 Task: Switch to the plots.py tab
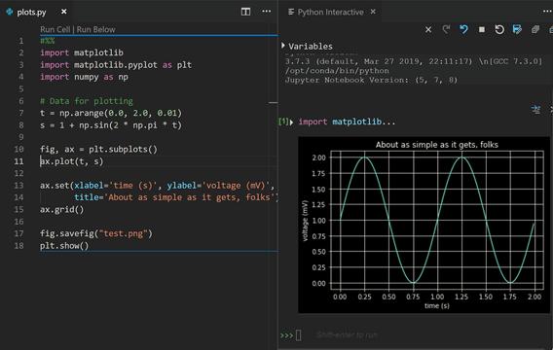coord(31,12)
